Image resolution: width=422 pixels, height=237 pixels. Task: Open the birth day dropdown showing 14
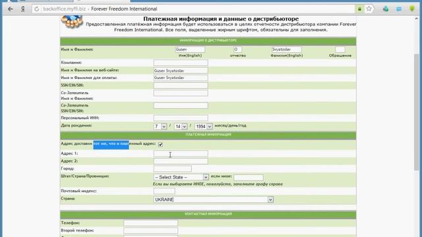[181, 126]
